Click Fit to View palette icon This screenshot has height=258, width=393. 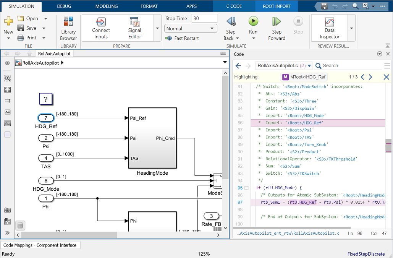point(7,90)
